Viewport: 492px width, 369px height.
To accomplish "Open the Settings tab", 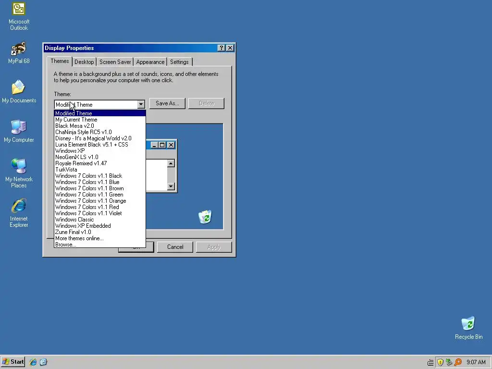I will (x=179, y=62).
